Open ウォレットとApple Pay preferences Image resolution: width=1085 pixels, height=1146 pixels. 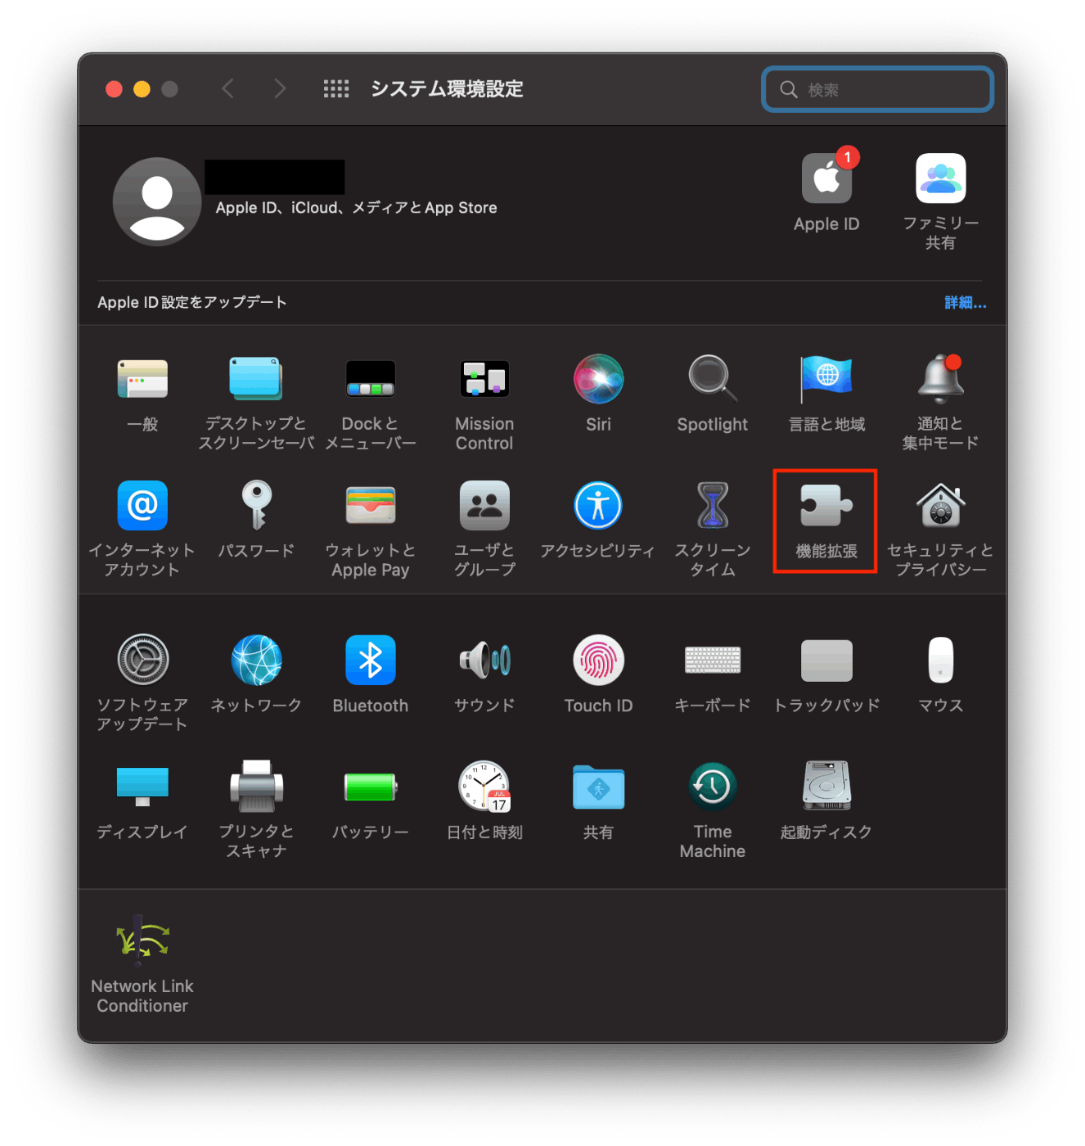(x=371, y=505)
